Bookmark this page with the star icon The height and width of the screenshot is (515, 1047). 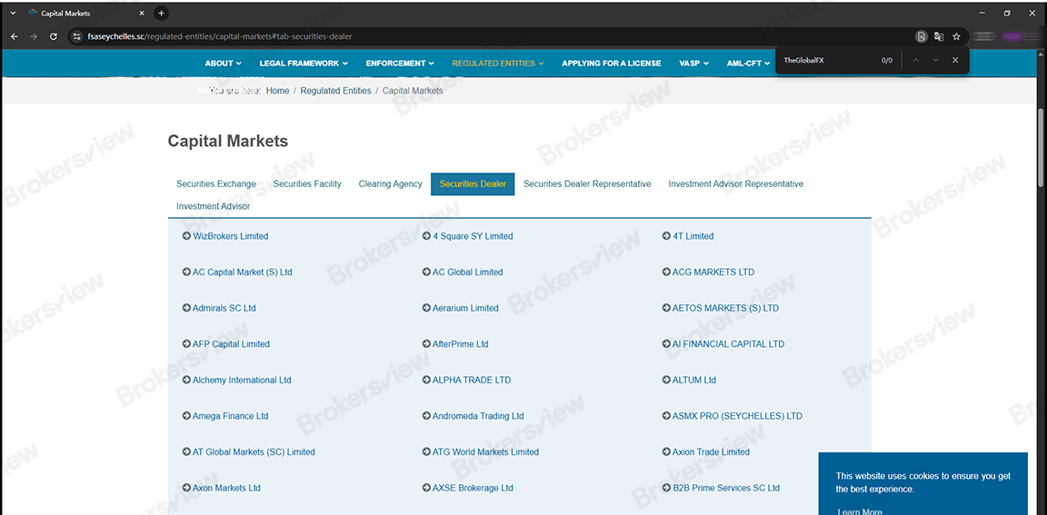pyautogui.click(x=956, y=36)
